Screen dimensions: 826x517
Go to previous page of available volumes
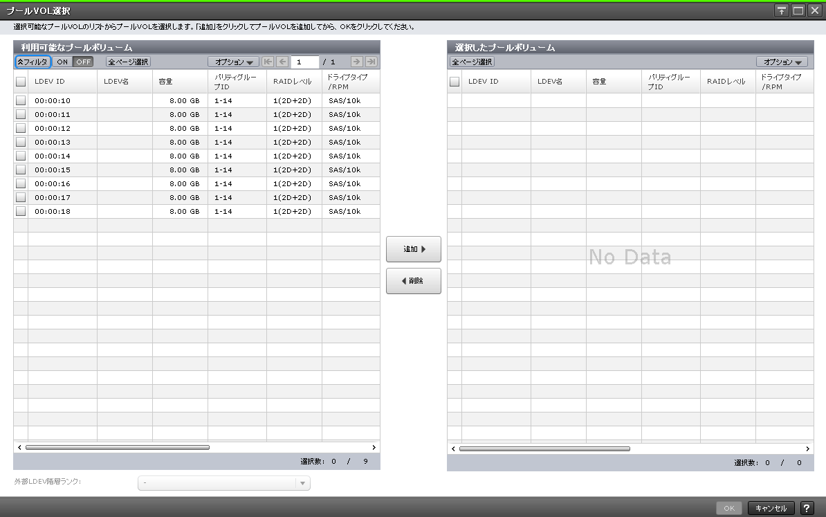[x=282, y=62]
